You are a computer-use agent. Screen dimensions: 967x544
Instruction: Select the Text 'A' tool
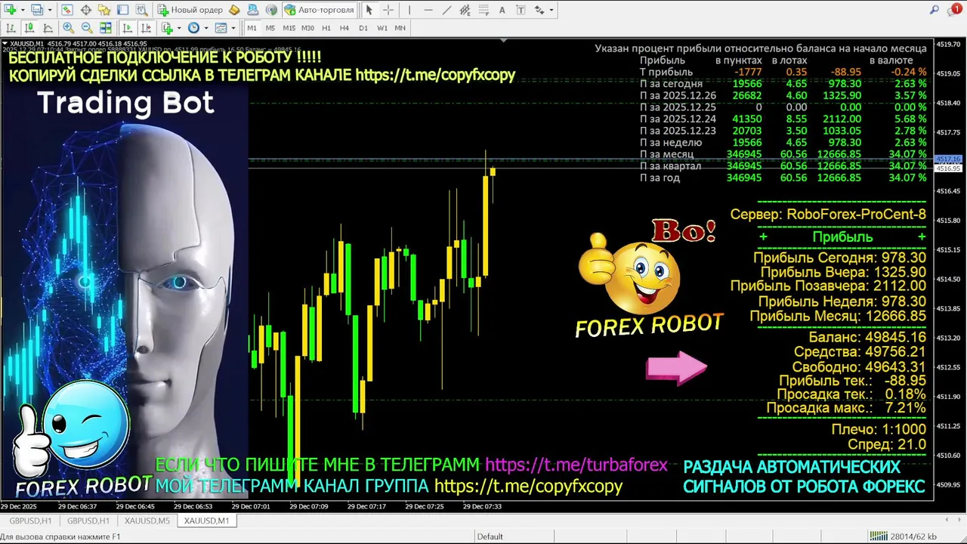(x=502, y=10)
